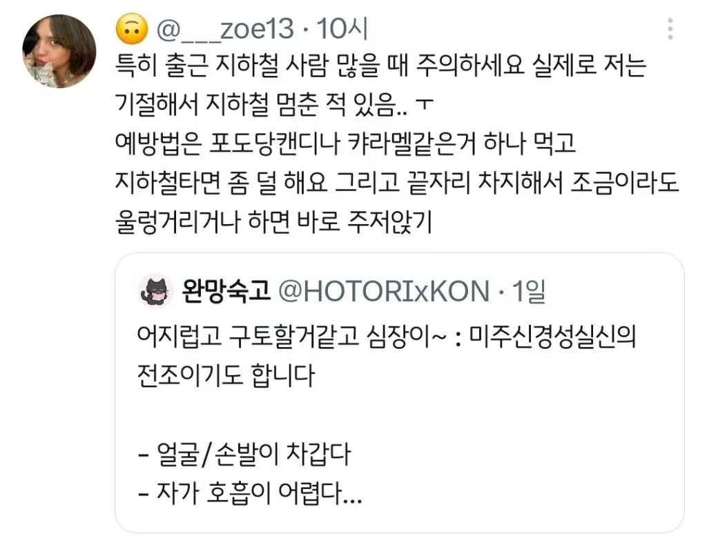Viewport: 707px width, 536px height.
Task: Click the upside-down face emoji display name
Action: click(x=132, y=28)
